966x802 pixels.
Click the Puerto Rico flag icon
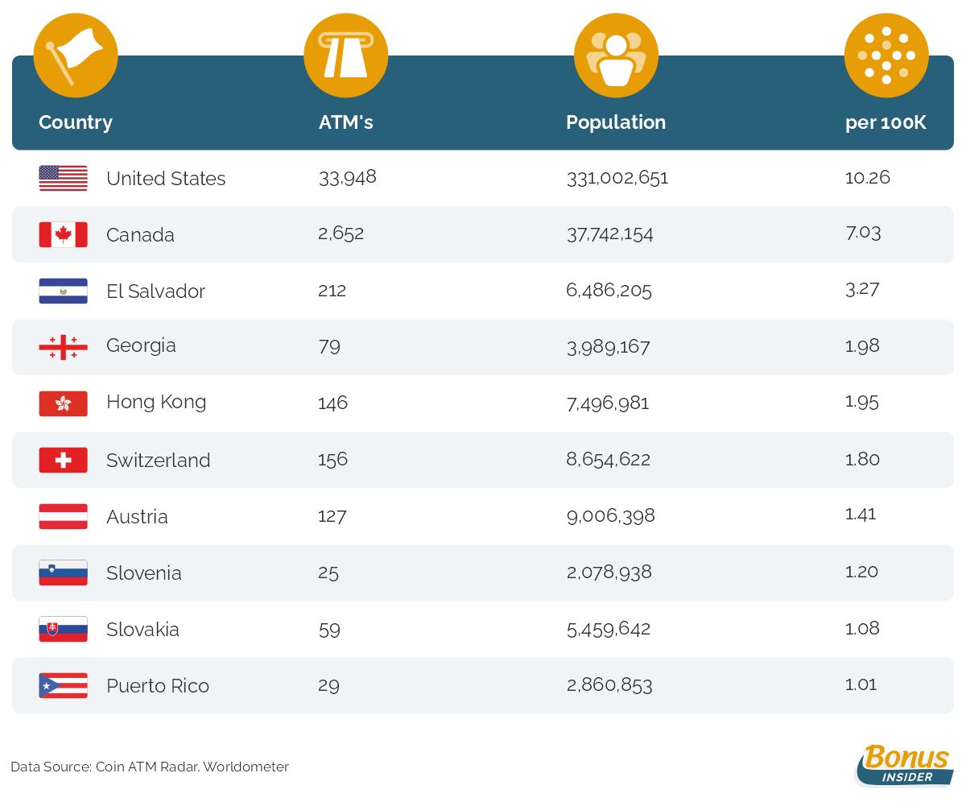pos(63,685)
